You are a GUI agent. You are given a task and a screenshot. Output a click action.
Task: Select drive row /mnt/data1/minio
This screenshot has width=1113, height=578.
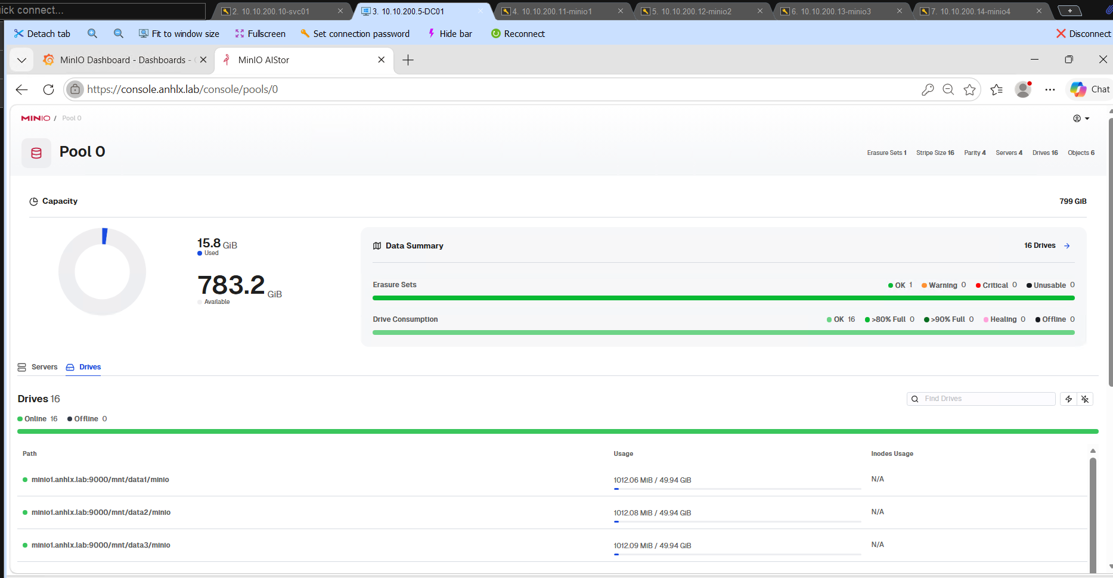tap(553, 480)
